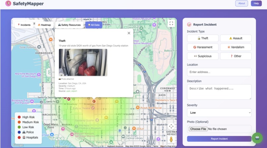Click Choose File for photo upload
The height and width of the screenshot is (148, 267).
point(198,129)
